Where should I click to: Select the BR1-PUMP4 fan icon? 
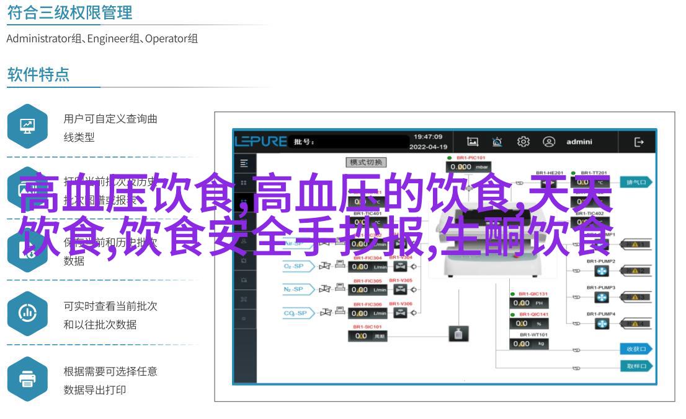point(602,323)
